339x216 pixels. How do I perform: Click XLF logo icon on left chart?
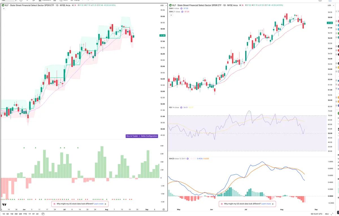pyautogui.click(x=3, y=5)
